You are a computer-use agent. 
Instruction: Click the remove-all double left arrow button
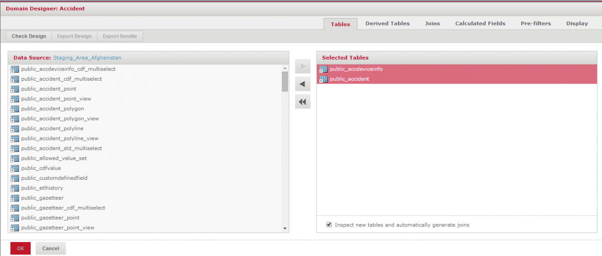point(303,102)
